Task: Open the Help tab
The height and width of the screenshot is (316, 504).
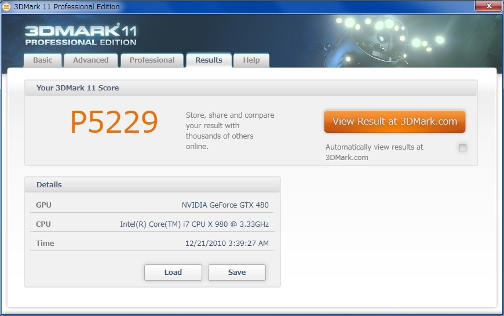Action: (251, 60)
